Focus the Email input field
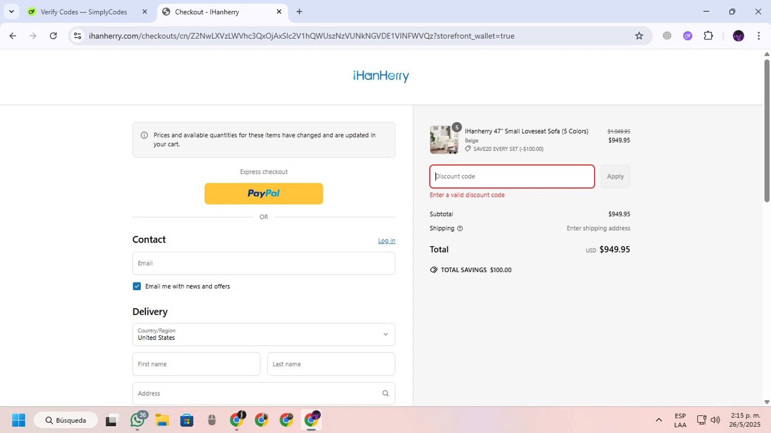Viewport: 771px width, 433px height. coord(264,263)
